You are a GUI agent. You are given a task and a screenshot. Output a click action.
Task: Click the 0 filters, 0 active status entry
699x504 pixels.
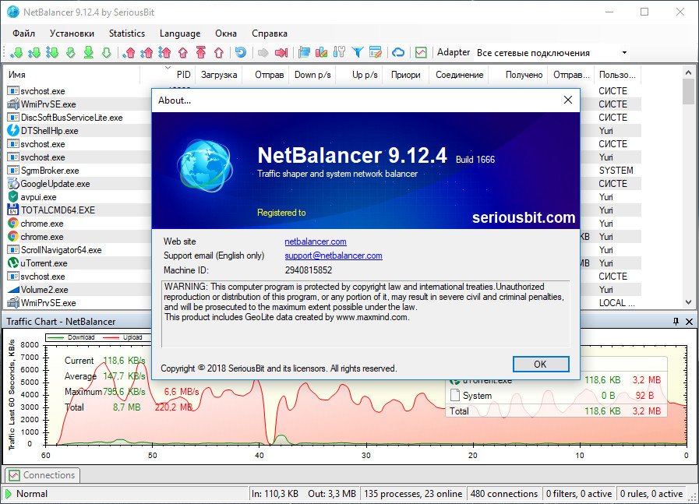click(x=579, y=494)
